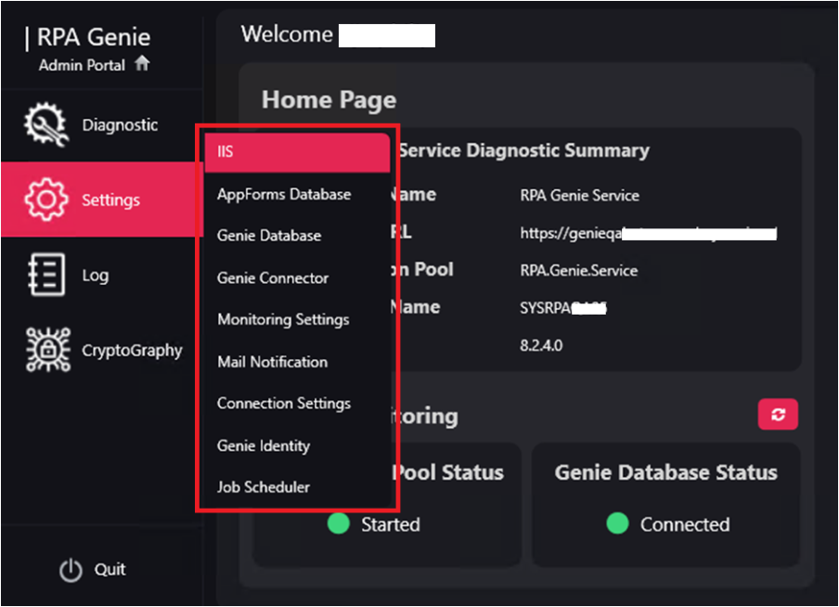The height and width of the screenshot is (607, 839).
Task: Click the Settings gear icon
Action: 45,200
